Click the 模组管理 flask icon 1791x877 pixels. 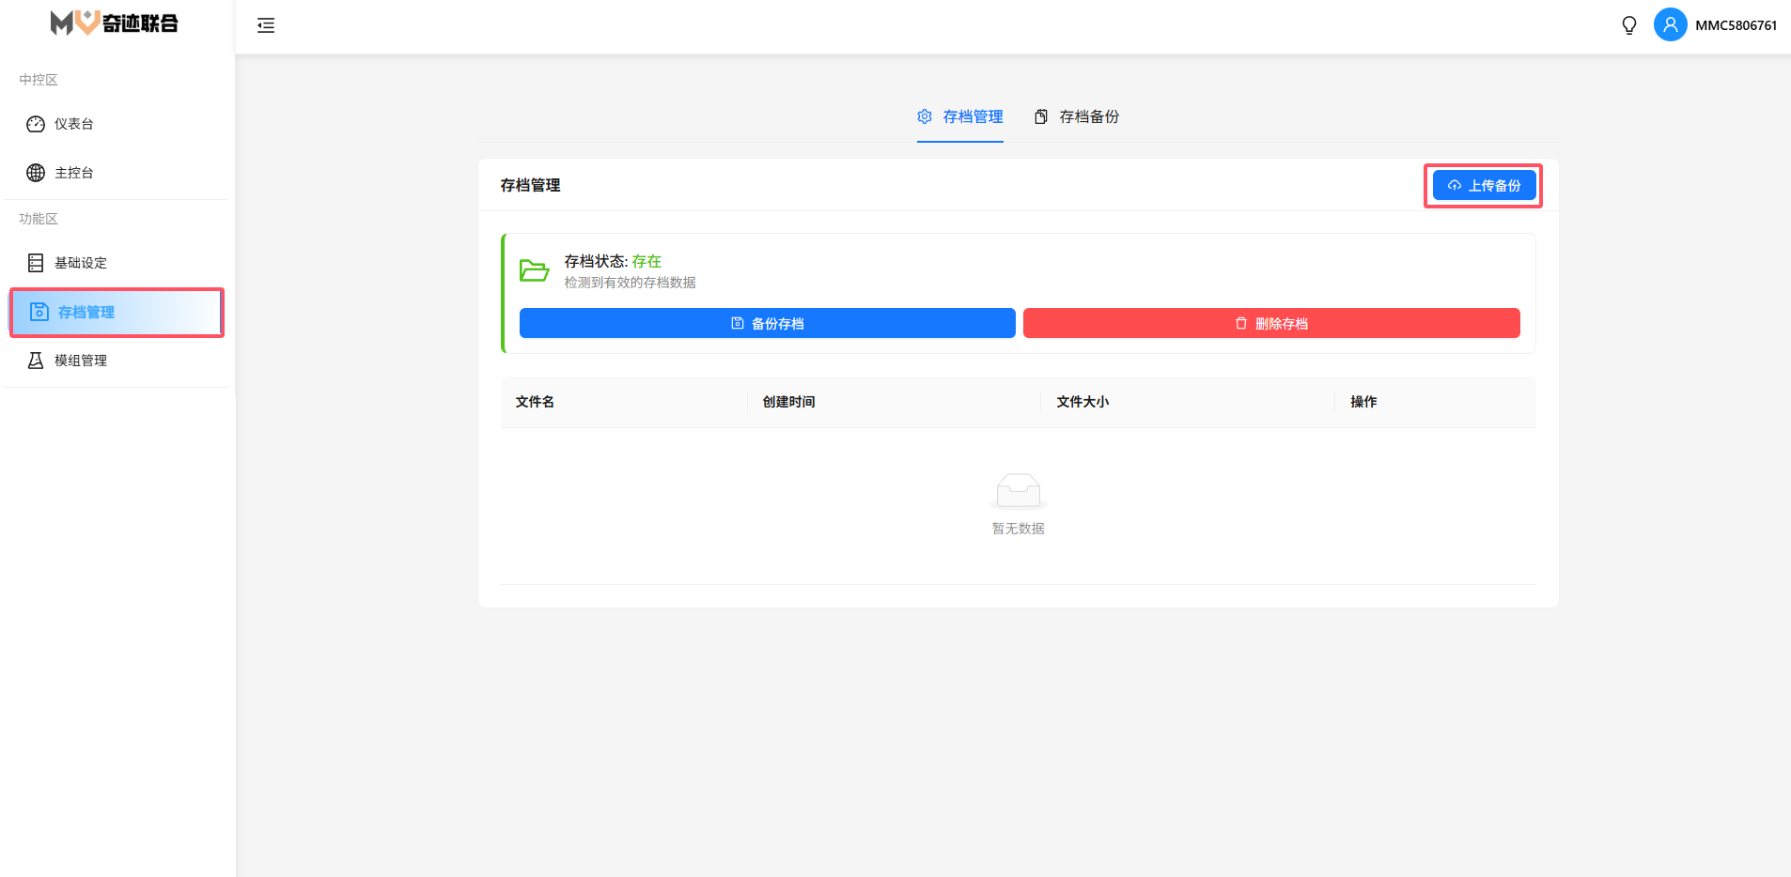[36, 361]
